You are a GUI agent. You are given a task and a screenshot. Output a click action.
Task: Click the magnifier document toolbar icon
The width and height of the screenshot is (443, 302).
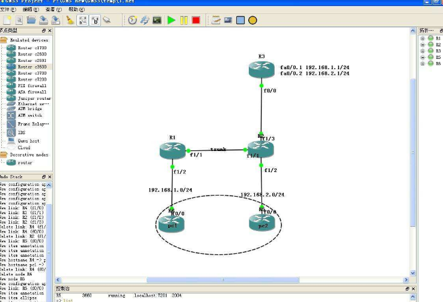[x=19, y=20]
